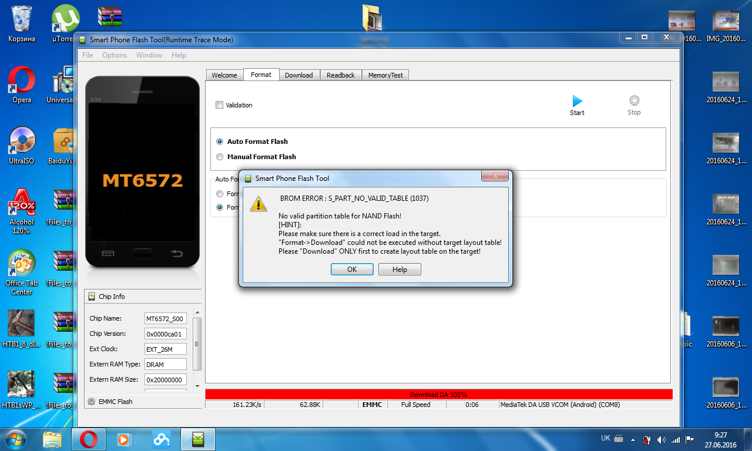The image size is (752, 451).
Task: Close the BROM error dialog
Action: [495, 176]
